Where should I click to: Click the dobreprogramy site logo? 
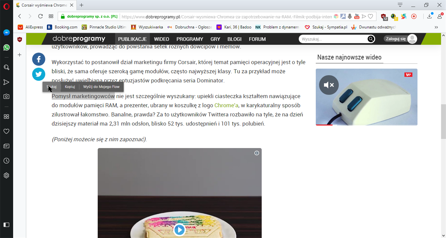(x=79, y=39)
